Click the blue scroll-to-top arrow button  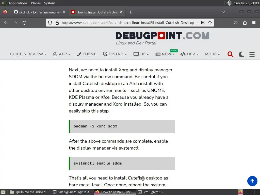tap(252, 181)
